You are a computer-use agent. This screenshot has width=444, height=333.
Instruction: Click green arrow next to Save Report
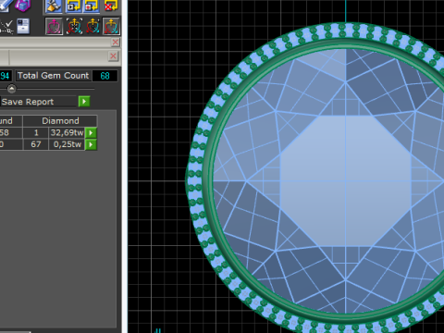click(84, 102)
